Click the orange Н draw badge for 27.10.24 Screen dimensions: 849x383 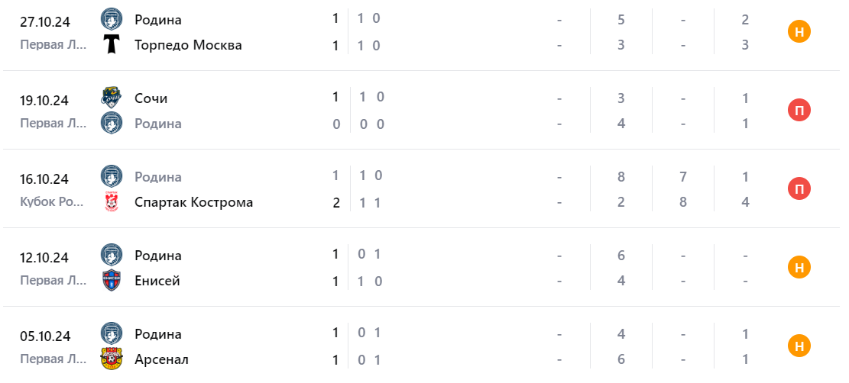click(x=799, y=31)
